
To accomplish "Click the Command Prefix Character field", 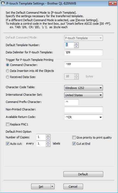I will click(71, 102).
